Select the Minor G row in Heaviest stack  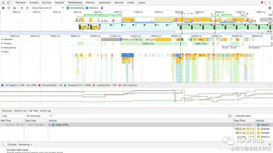point(253,137)
